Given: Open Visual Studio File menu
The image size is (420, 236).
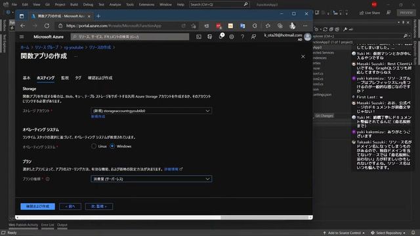Looking at the screenshot, I should [14, 5].
